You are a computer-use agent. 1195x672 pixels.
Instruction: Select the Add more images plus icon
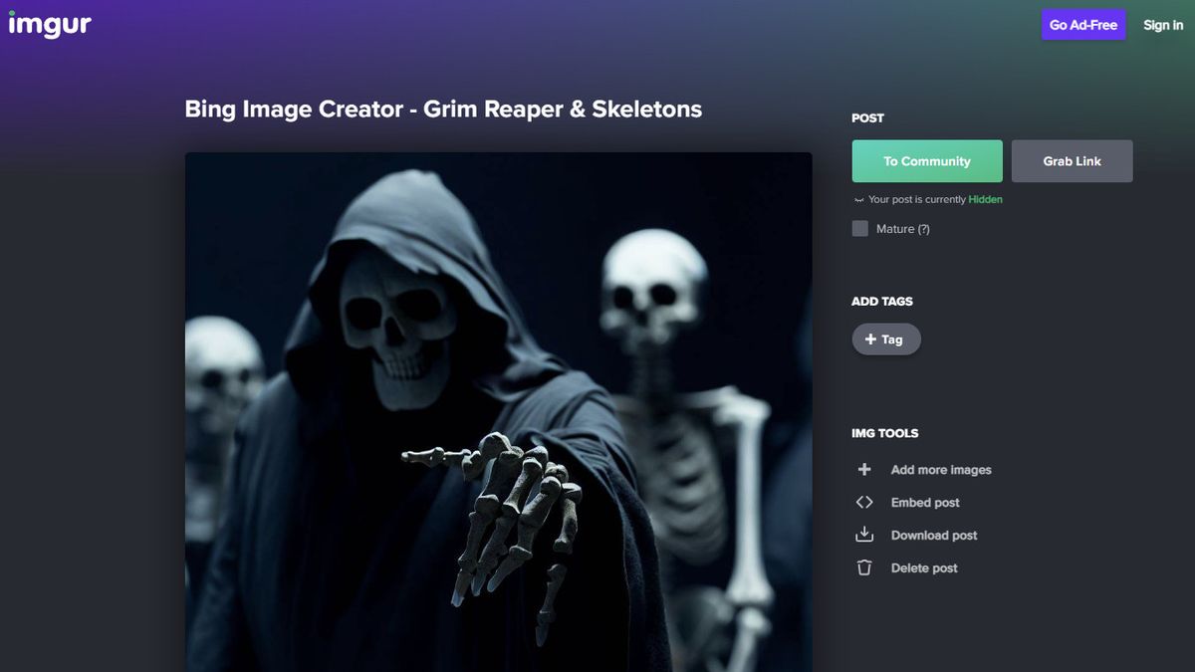click(x=864, y=469)
